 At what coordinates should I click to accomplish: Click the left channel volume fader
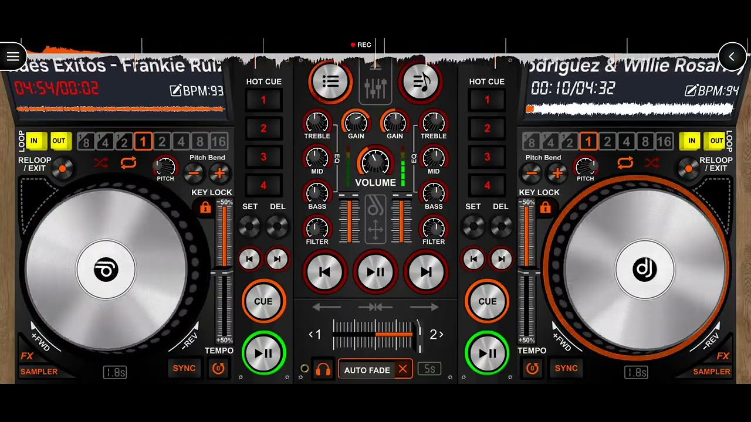click(349, 218)
